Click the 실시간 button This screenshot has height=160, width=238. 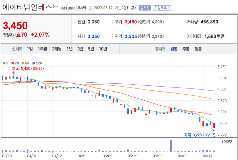[145, 8]
